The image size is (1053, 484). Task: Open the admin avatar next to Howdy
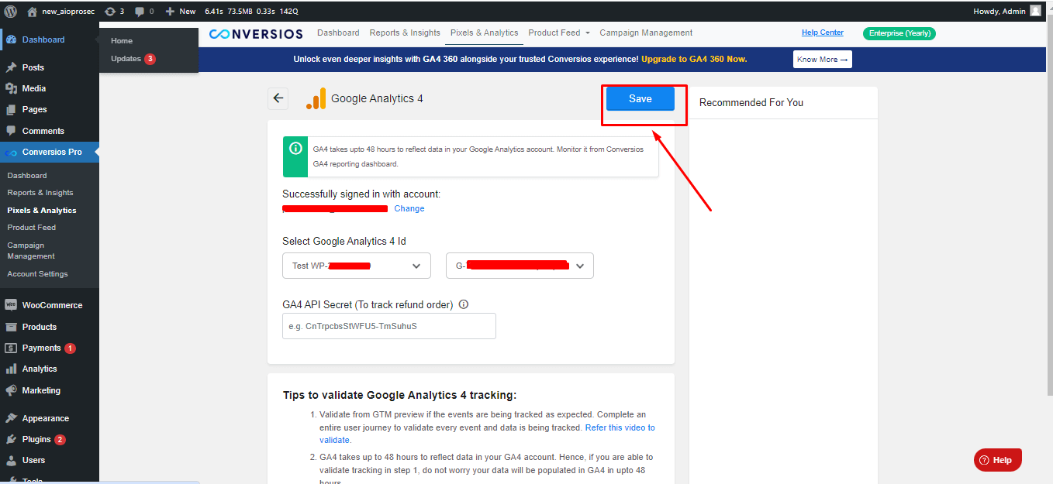[x=1035, y=11]
